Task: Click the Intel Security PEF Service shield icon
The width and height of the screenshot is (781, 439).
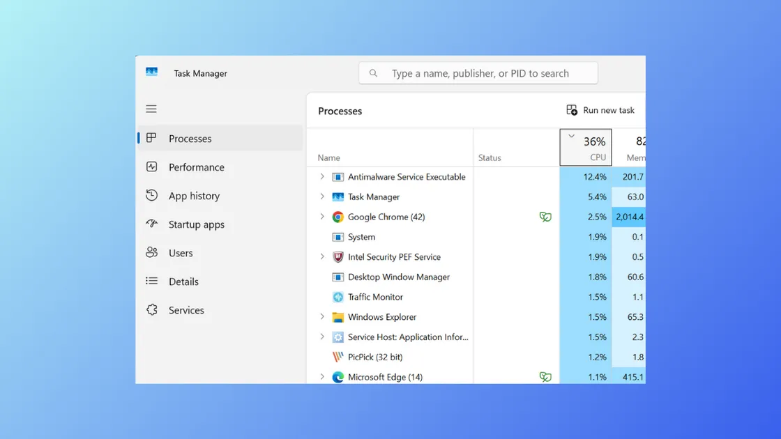Action: pyautogui.click(x=338, y=256)
